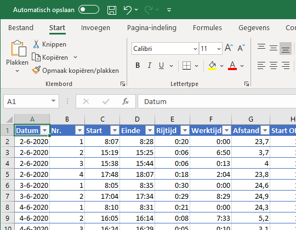Select the cell with 18:07

[x=137, y=174]
